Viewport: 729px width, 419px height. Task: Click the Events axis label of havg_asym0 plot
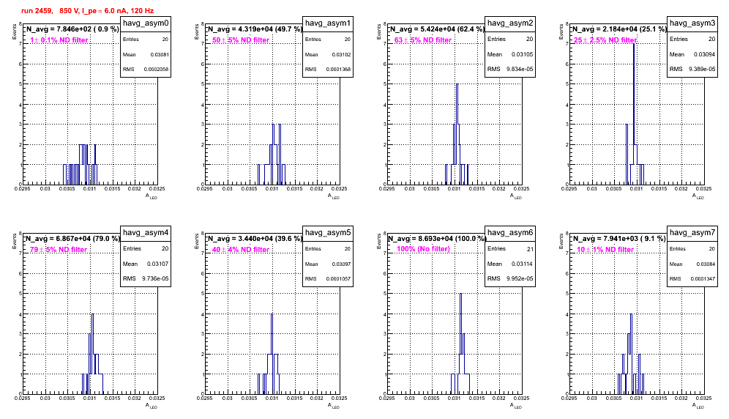click(14, 31)
